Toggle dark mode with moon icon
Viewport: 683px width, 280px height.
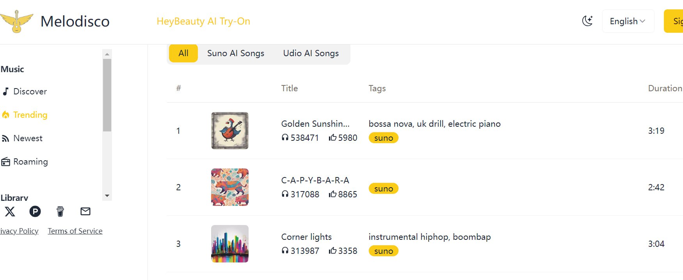pos(587,21)
